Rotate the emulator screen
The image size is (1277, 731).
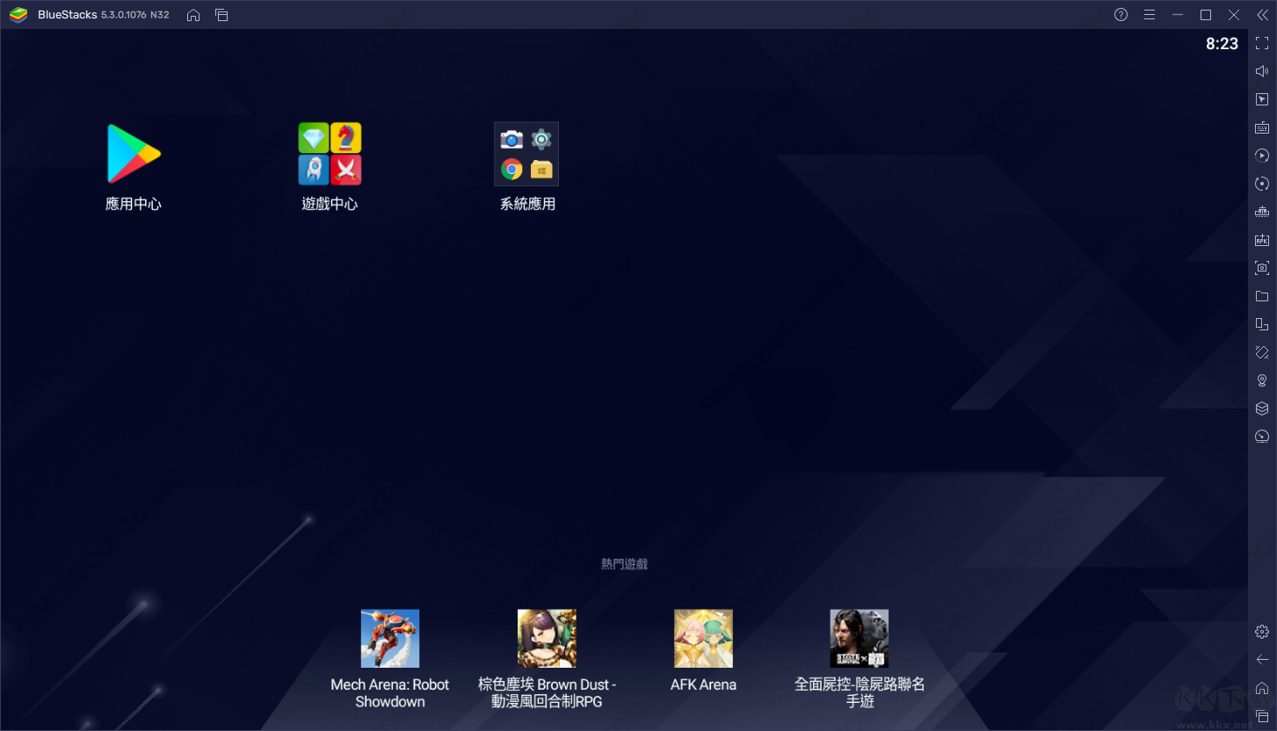(1262, 183)
